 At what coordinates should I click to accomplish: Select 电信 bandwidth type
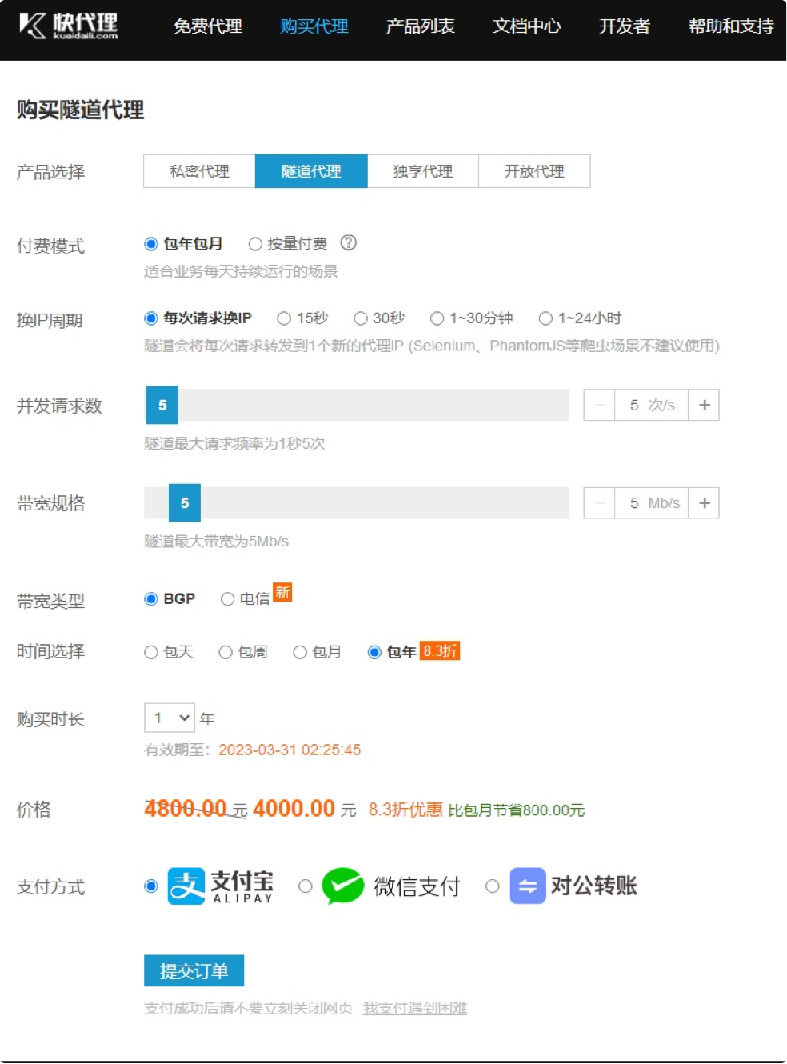228,599
